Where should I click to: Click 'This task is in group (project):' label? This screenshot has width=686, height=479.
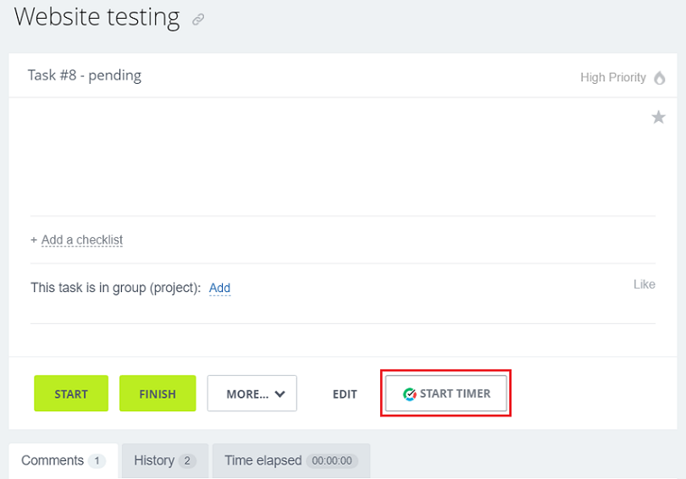coord(115,288)
